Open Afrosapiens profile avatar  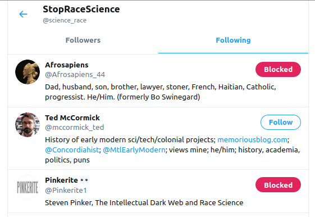[x=28, y=72]
